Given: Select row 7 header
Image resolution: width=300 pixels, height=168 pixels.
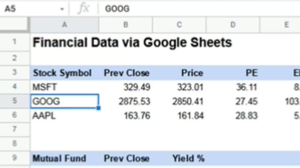Looking at the screenshot, I should [15, 130].
